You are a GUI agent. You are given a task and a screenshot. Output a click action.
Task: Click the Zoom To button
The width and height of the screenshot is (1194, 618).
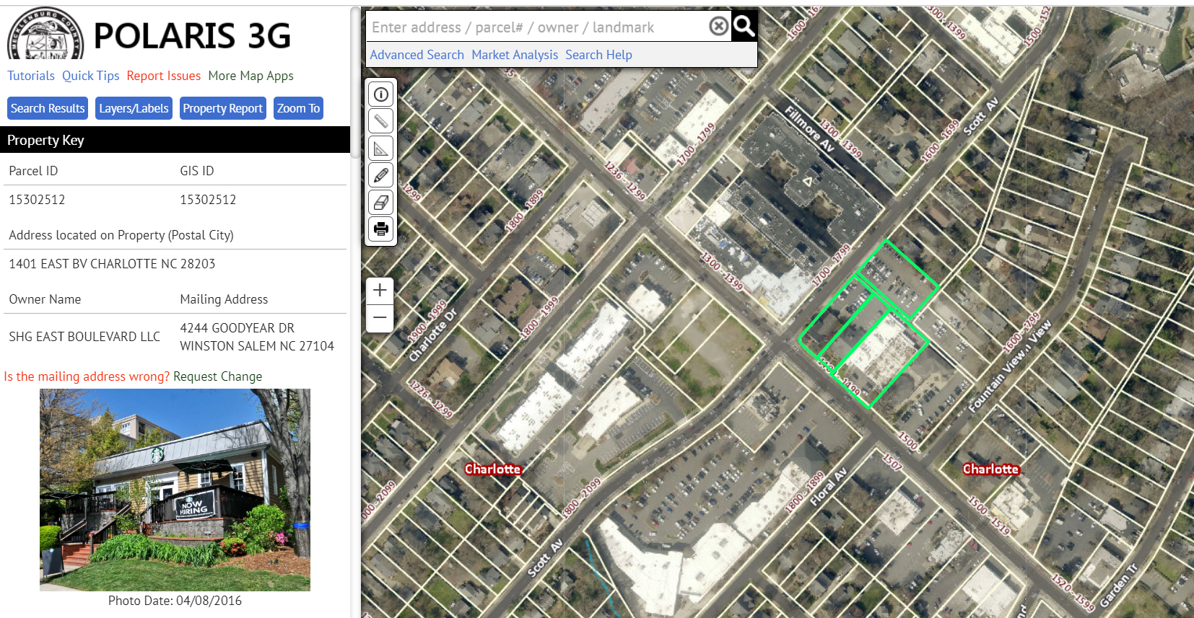[298, 108]
